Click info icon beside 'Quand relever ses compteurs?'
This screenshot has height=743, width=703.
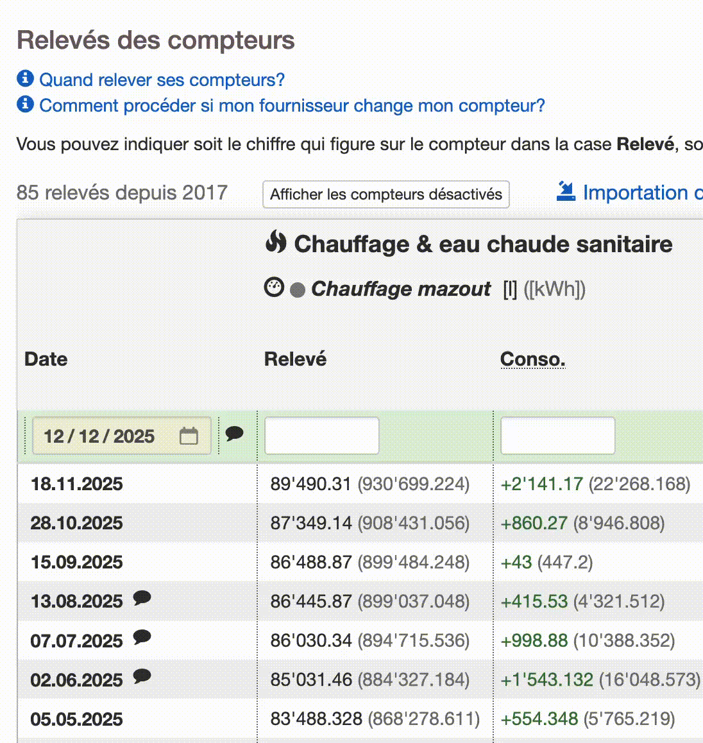coord(25,79)
